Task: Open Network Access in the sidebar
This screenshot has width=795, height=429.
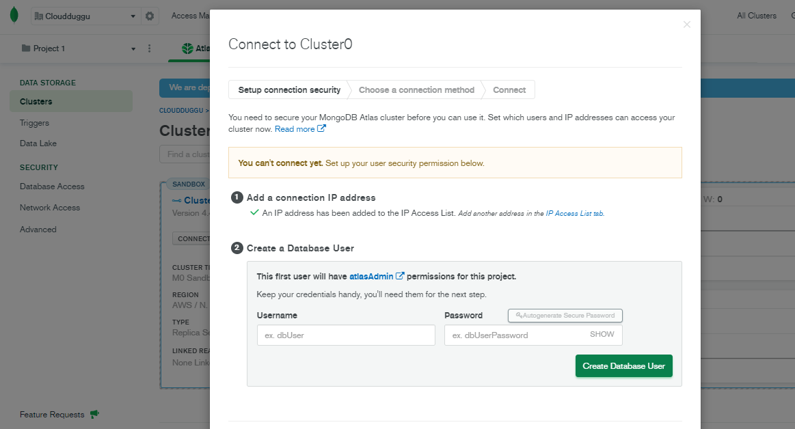Action: click(50, 208)
